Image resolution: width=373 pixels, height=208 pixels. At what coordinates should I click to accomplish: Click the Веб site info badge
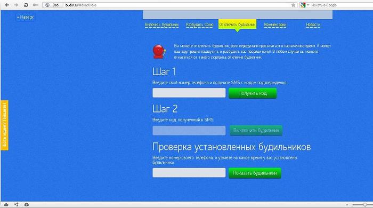tap(53, 5)
